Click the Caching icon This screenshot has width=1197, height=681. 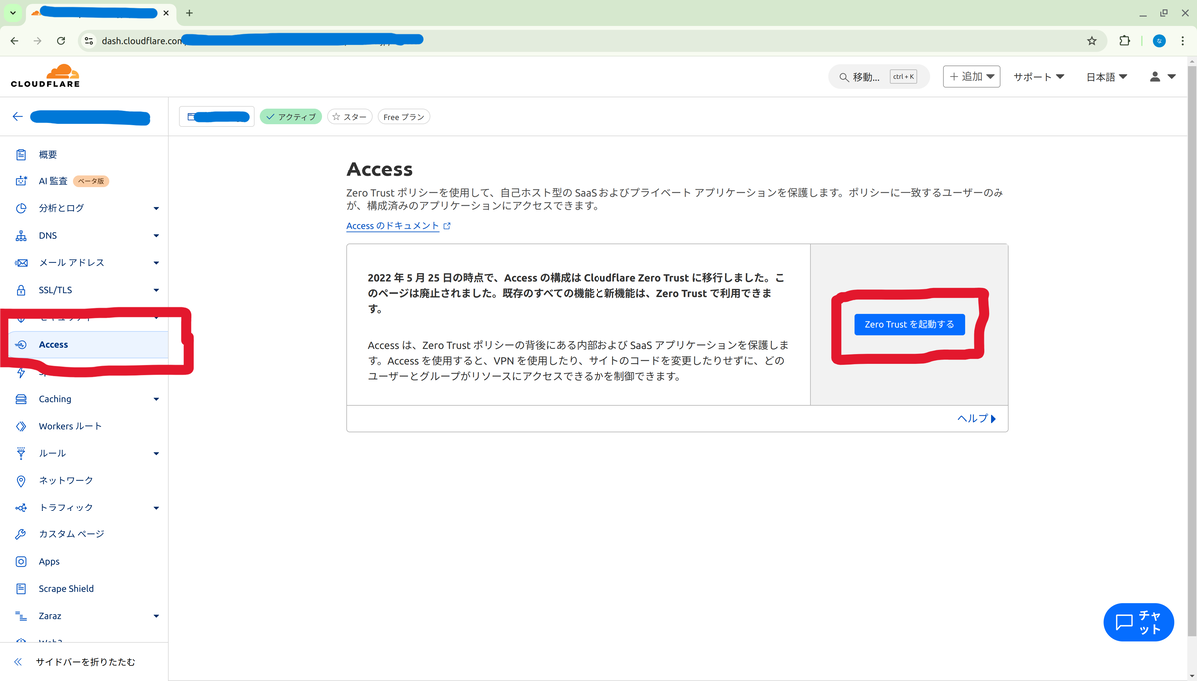point(21,399)
